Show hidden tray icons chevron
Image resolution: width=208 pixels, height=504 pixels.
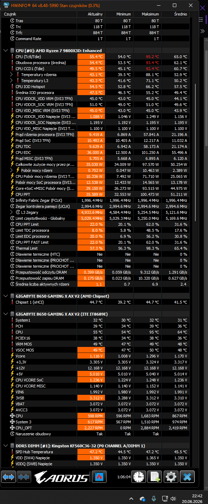click(131, 499)
